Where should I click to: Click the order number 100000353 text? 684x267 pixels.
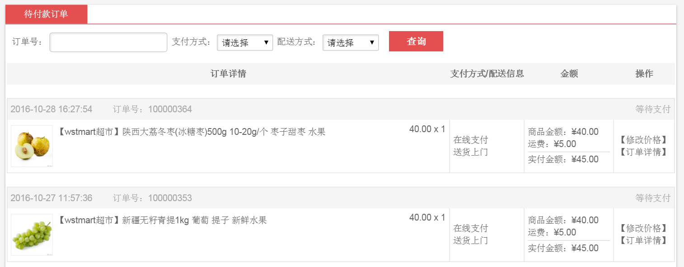(170, 198)
